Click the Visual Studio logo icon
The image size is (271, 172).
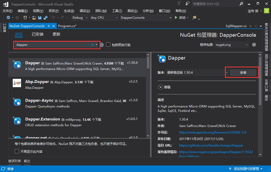pyautogui.click(x=6, y=4)
